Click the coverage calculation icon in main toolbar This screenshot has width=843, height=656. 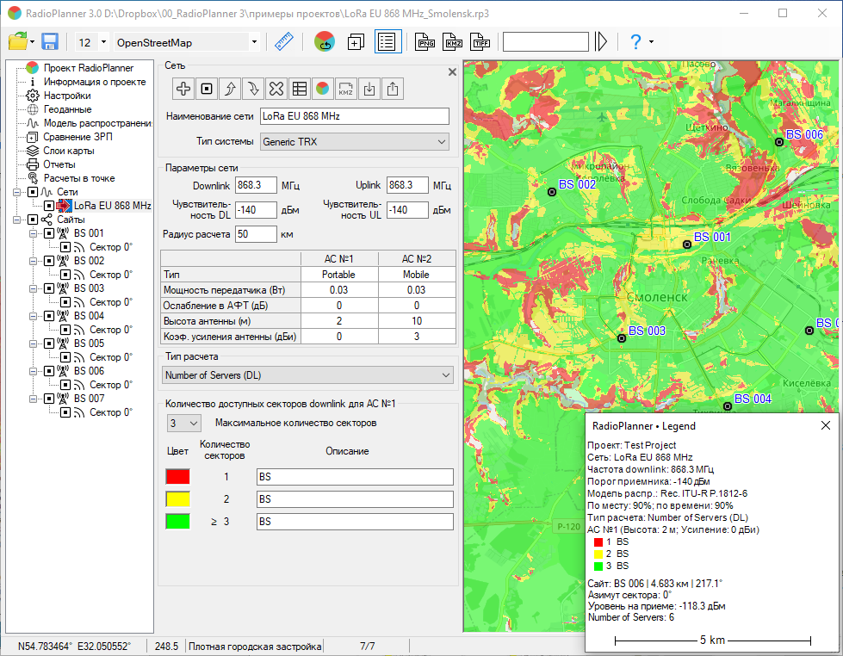(324, 42)
